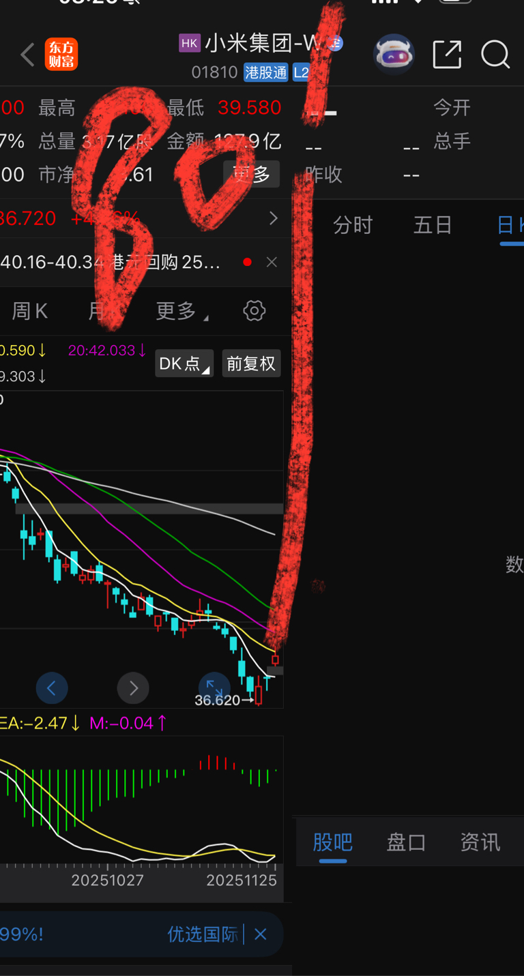Image resolution: width=524 pixels, height=976 pixels.
Task: Tap the M:-0.04 MACD value
Action: point(128,723)
